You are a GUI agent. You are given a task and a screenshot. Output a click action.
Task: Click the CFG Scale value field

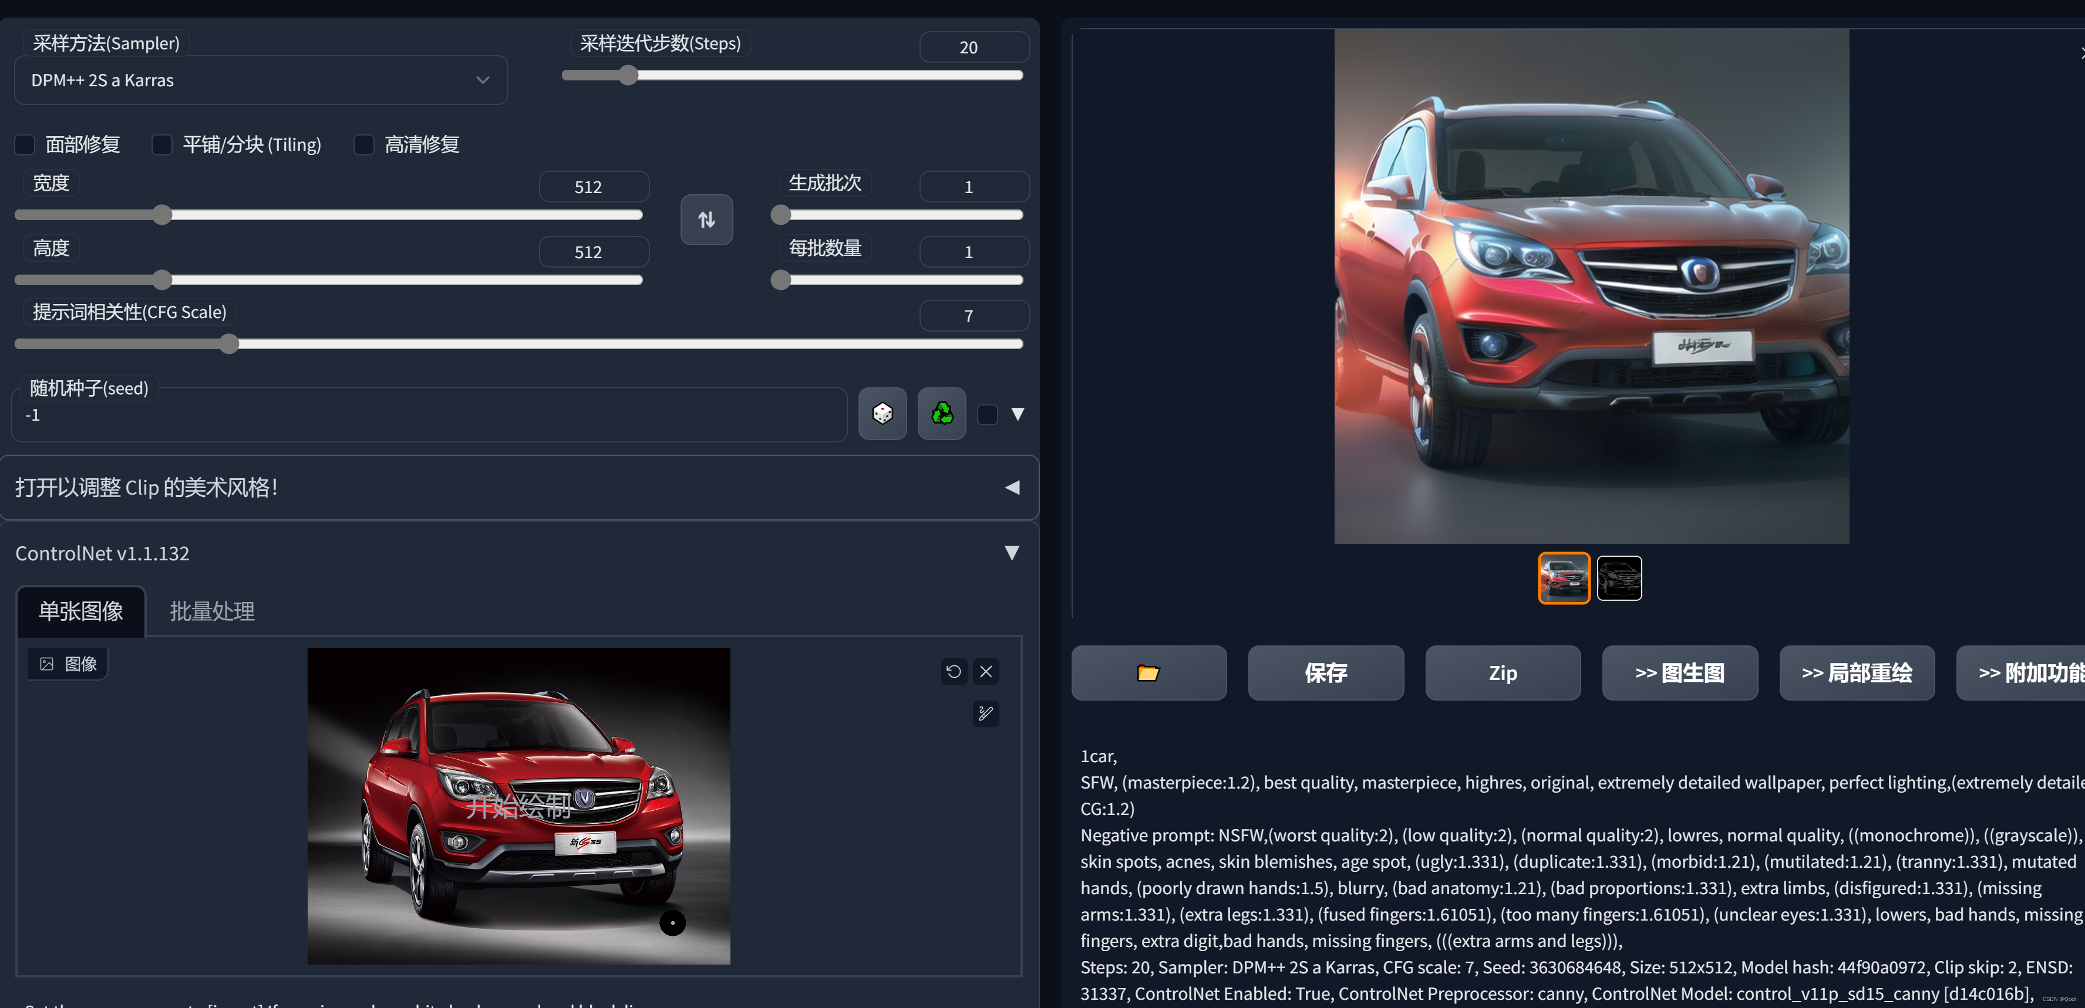pyautogui.click(x=974, y=316)
